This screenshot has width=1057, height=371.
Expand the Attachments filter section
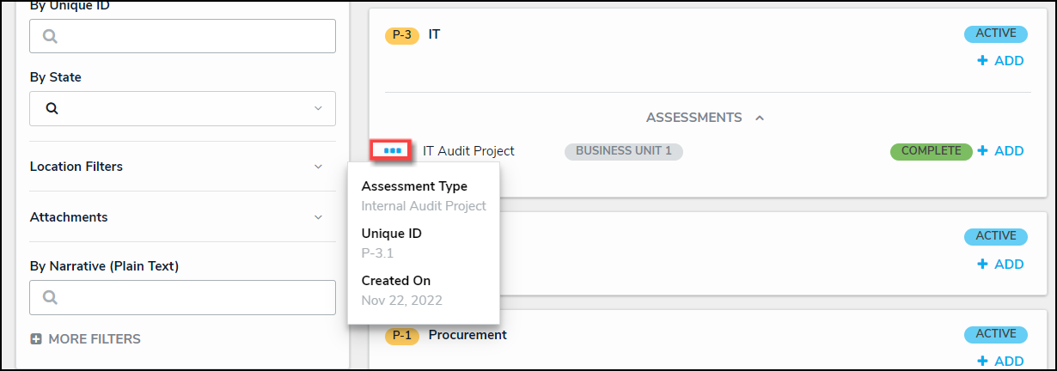[x=318, y=217]
